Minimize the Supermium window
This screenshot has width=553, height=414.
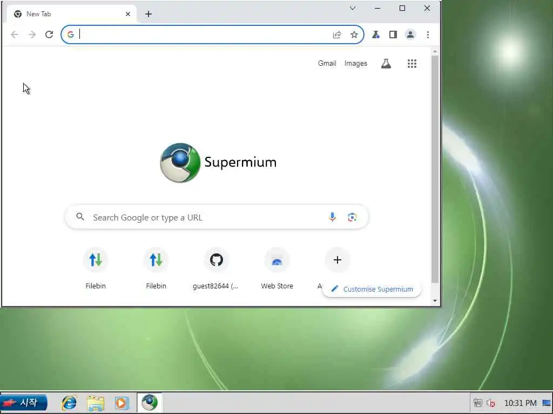(377, 8)
